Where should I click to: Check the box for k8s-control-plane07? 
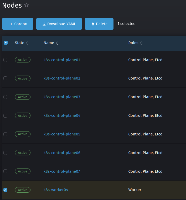coord(5,171)
